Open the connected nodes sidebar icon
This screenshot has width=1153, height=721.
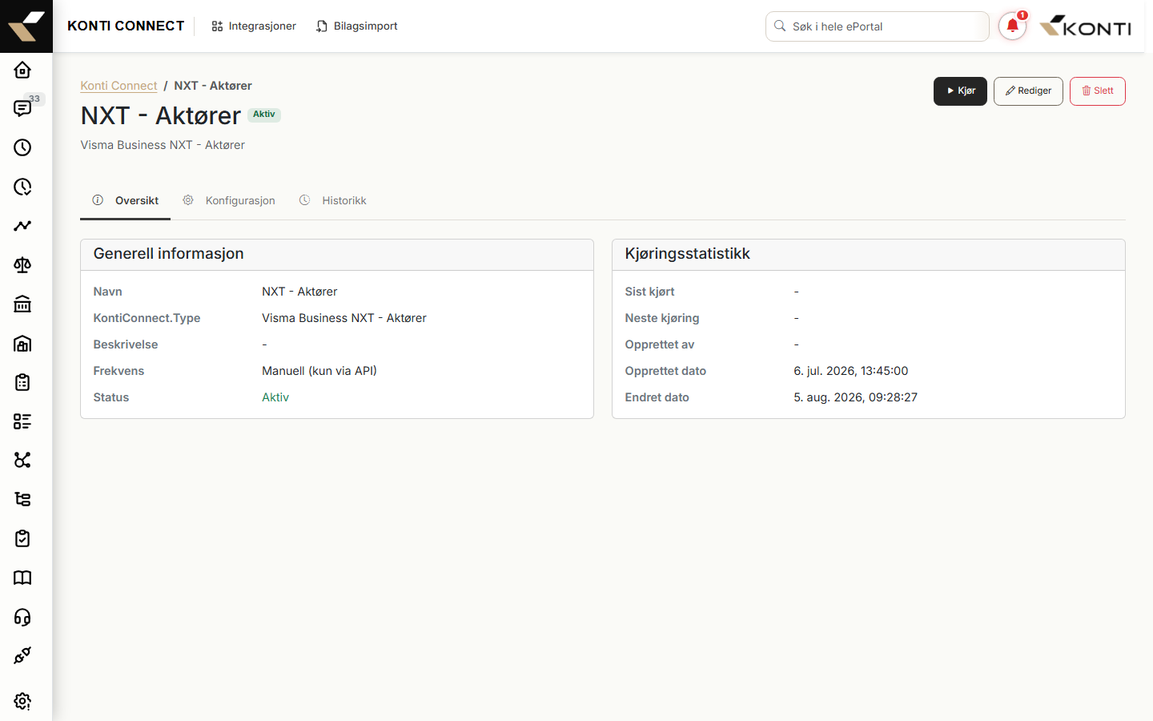(x=22, y=460)
